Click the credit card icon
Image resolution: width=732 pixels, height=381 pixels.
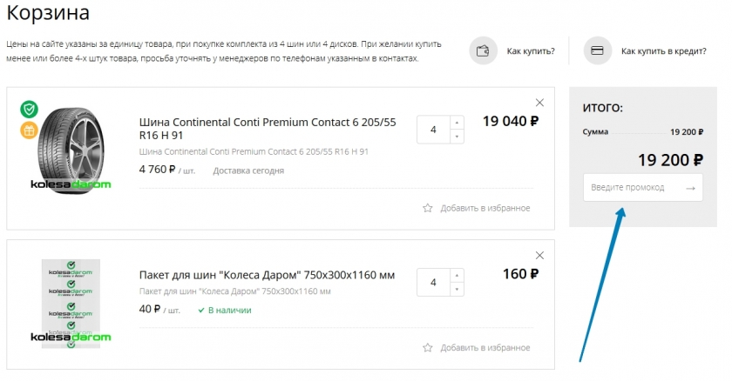(x=597, y=50)
